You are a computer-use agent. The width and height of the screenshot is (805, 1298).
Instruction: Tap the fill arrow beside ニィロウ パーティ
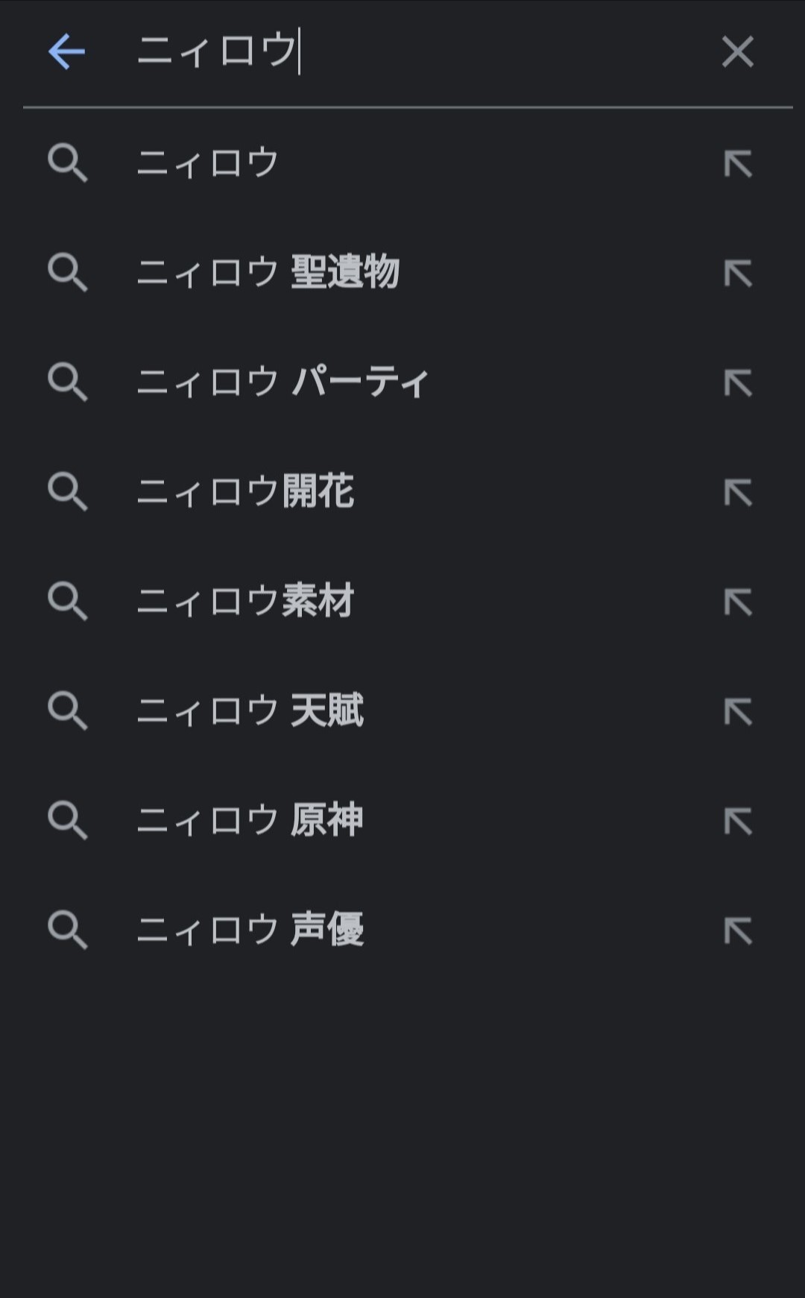pos(738,382)
